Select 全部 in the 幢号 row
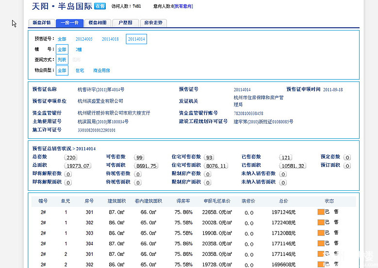 (x=62, y=50)
